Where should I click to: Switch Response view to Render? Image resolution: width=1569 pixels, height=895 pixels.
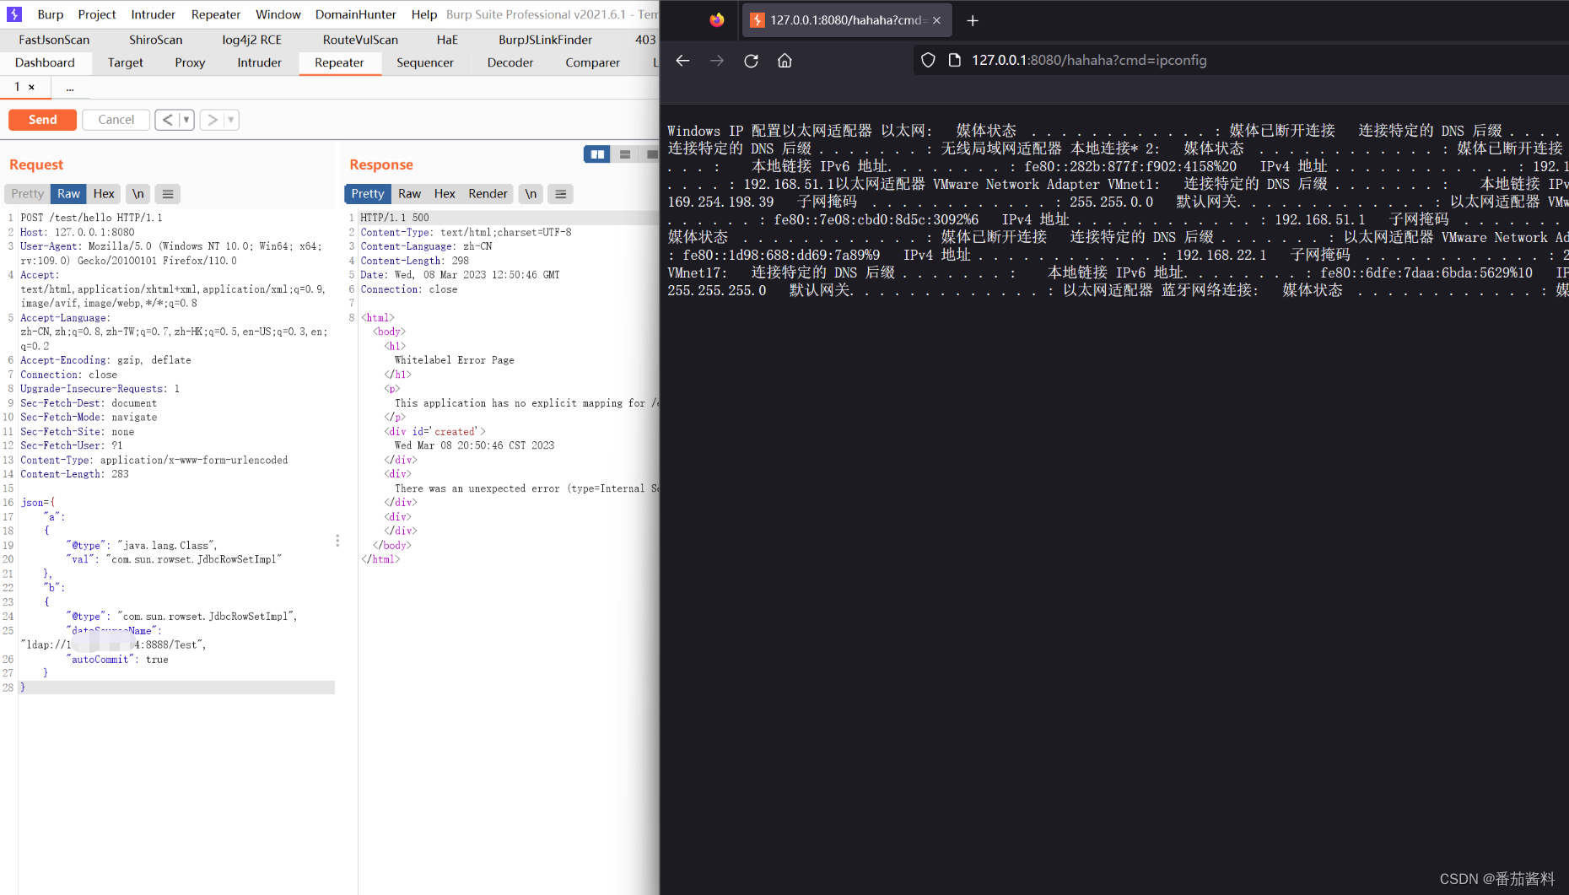pos(488,194)
